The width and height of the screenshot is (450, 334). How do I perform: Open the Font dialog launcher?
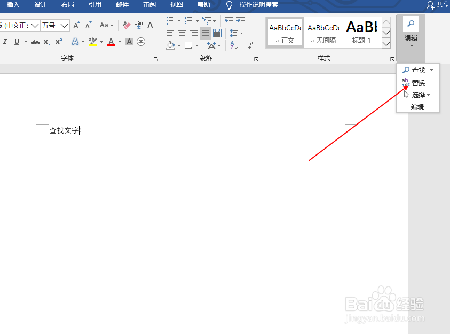[x=156, y=59]
